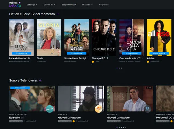
Task: Click the yellow rating circle under All rise
Action: click(148, 62)
